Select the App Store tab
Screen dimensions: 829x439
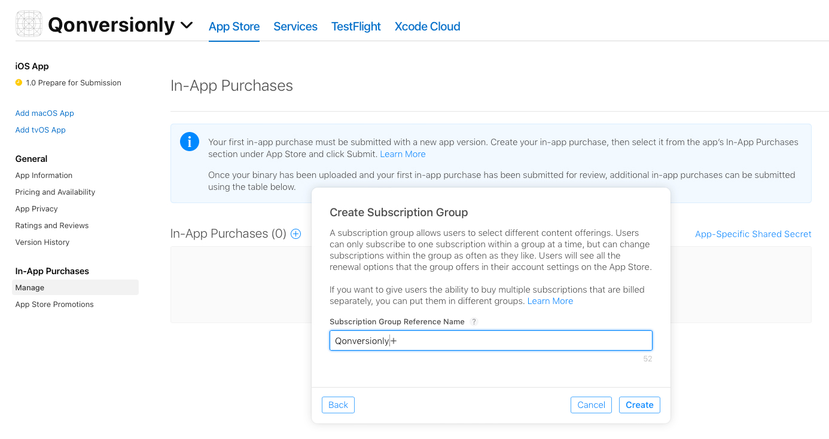[234, 26]
